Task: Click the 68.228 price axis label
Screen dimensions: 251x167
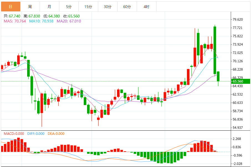Action: 238,69
